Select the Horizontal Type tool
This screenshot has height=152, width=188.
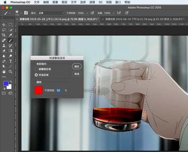click(11, 61)
